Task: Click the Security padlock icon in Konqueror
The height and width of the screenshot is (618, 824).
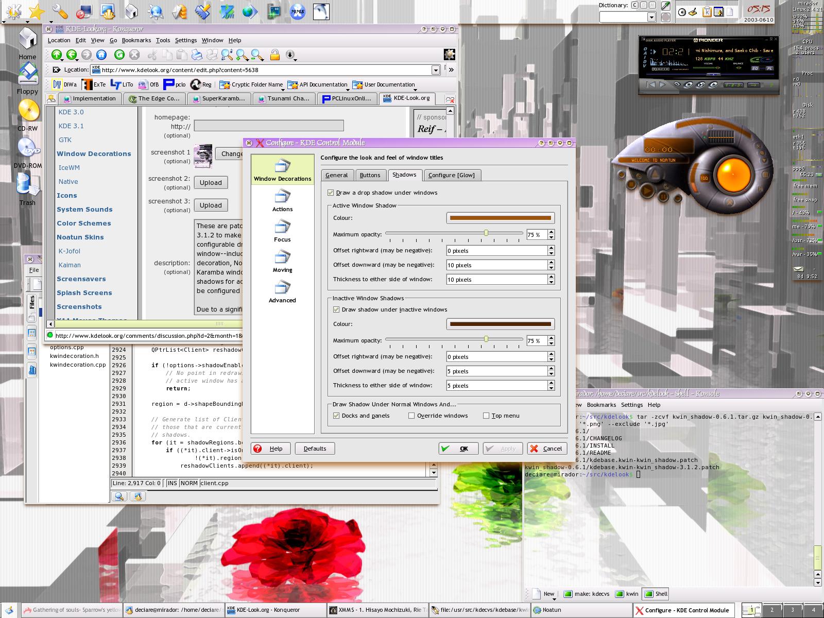Action: pos(275,55)
